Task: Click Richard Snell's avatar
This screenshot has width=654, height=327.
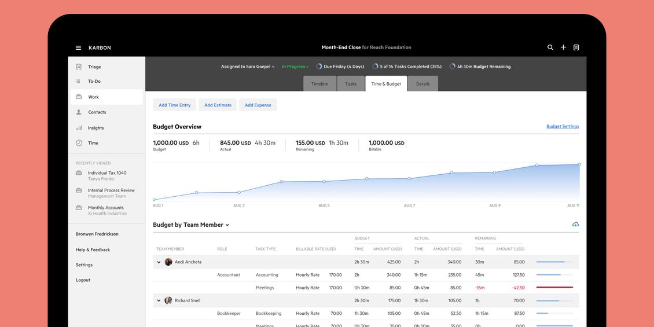Action: [x=168, y=300]
